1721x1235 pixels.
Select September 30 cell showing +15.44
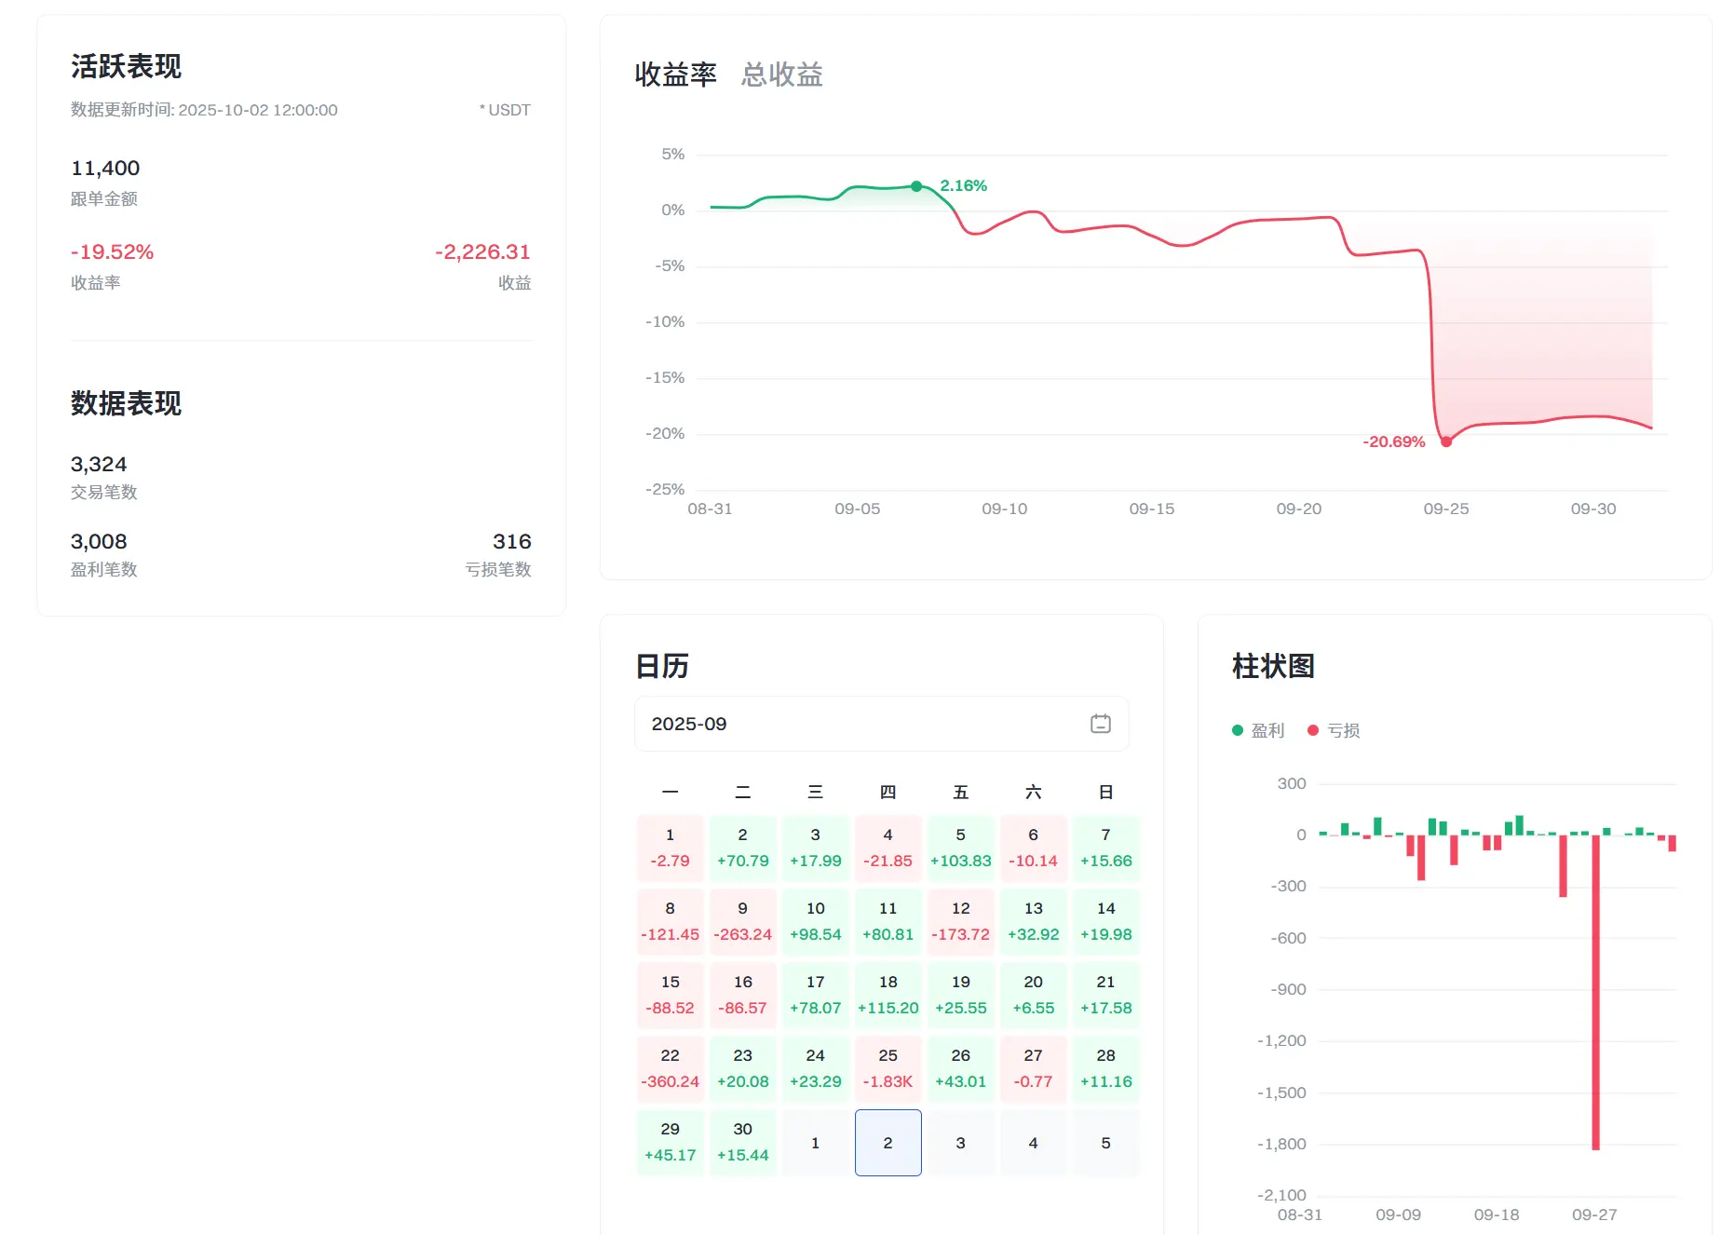coord(743,1143)
